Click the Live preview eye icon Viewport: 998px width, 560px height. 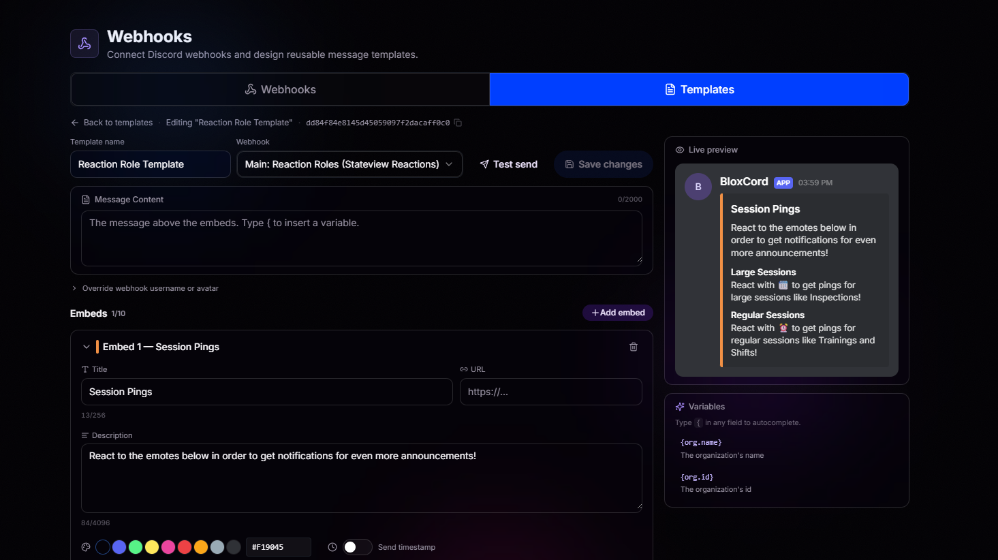pos(680,150)
